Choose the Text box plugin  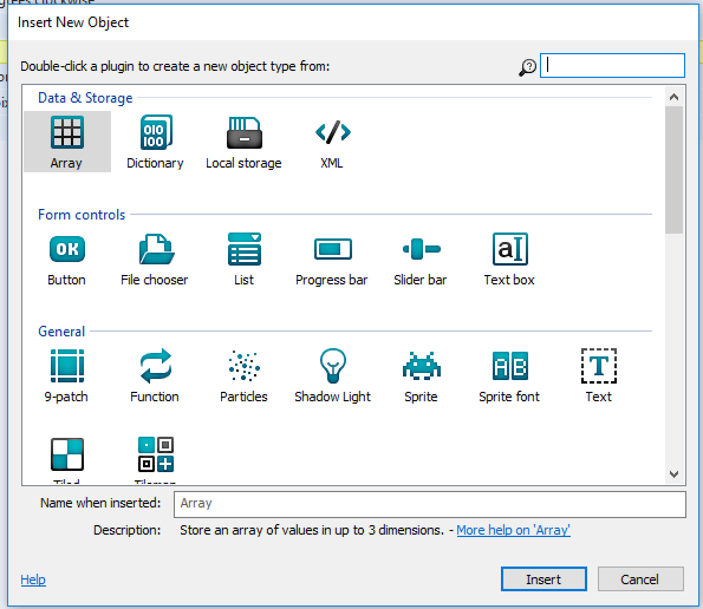coord(510,249)
